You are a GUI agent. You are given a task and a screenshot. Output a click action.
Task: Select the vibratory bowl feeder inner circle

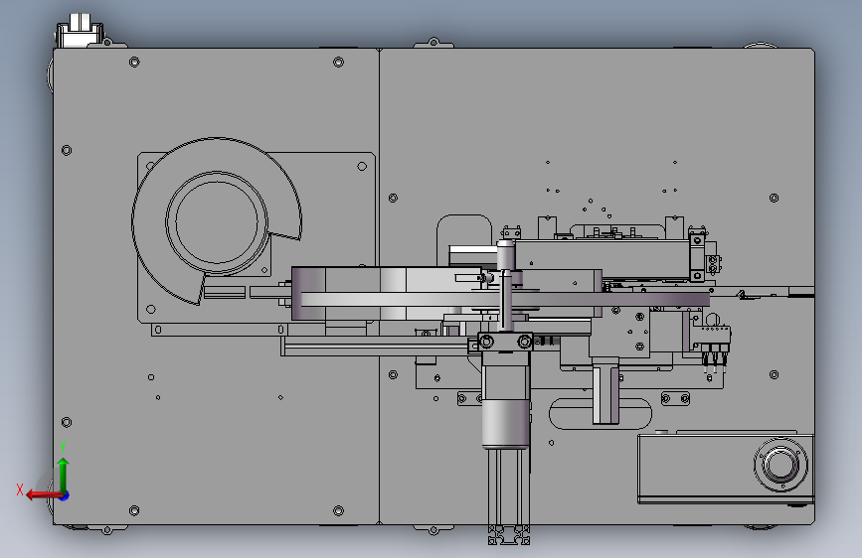coord(217,222)
